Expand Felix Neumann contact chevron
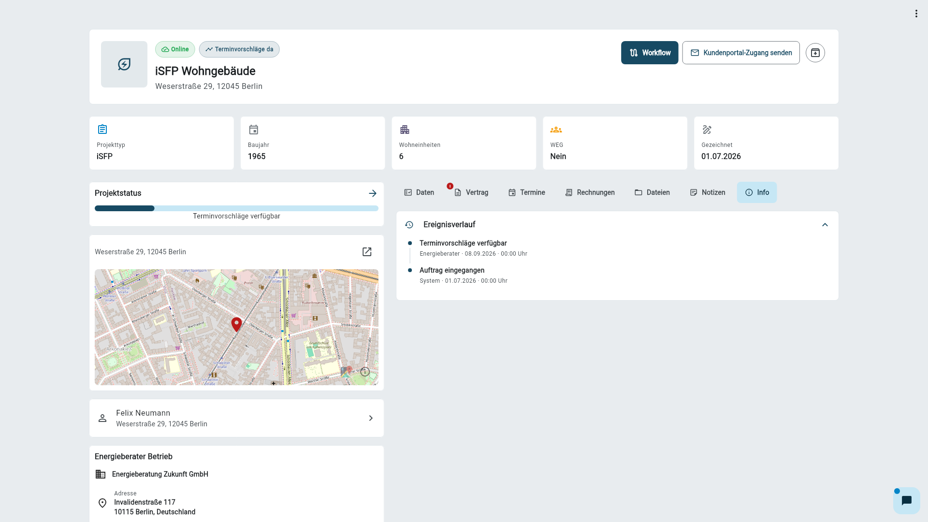The width and height of the screenshot is (928, 522). click(371, 418)
